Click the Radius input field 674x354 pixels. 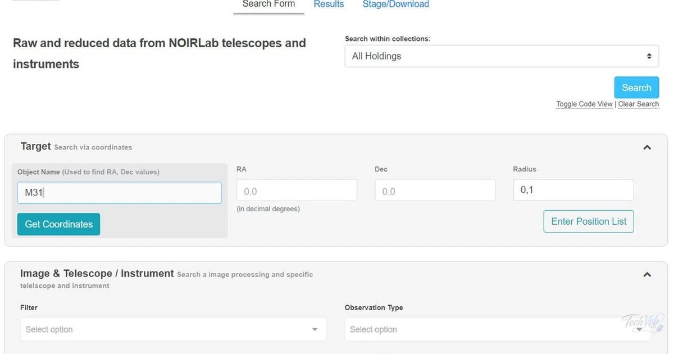pyautogui.click(x=573, y=190)
